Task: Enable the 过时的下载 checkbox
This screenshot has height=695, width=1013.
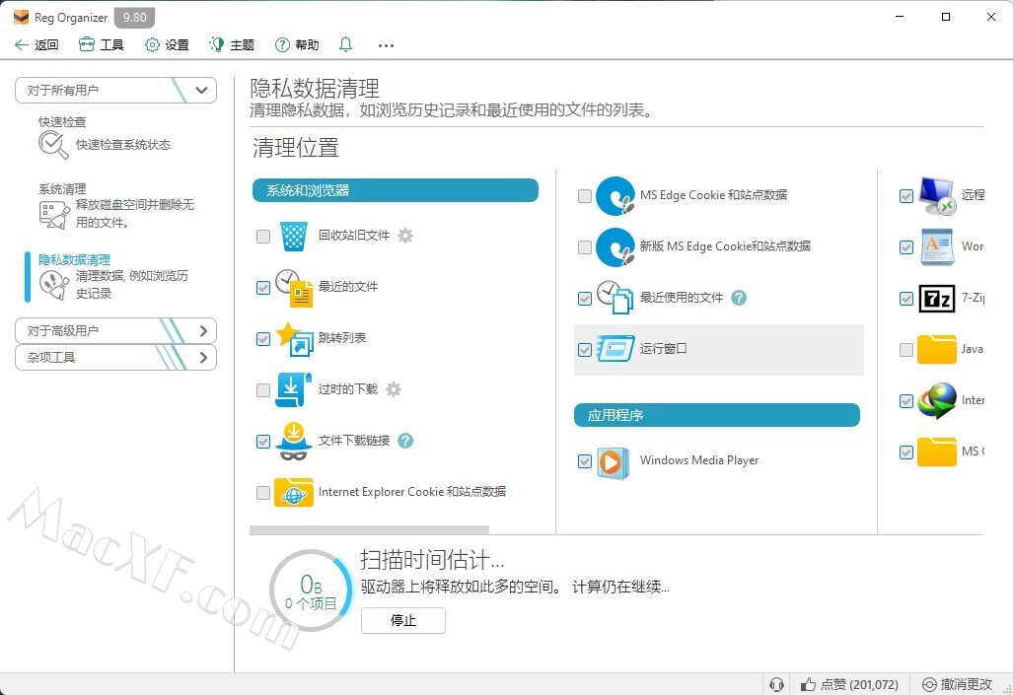Action: click(263, 390)
